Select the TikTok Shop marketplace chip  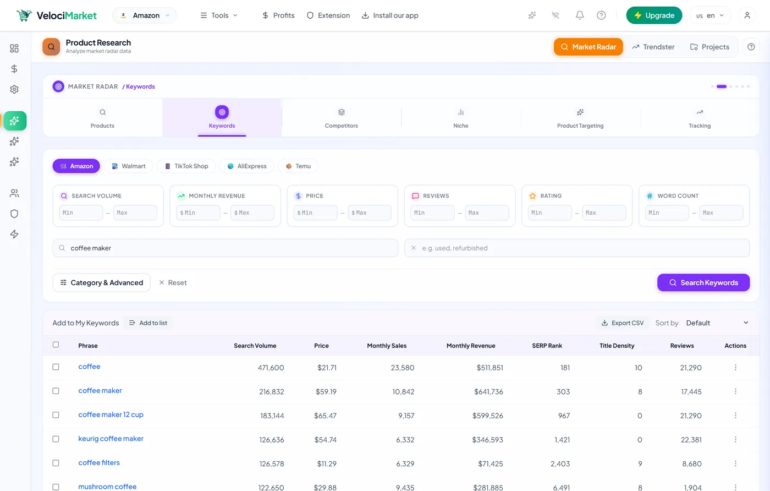(187, 166)
